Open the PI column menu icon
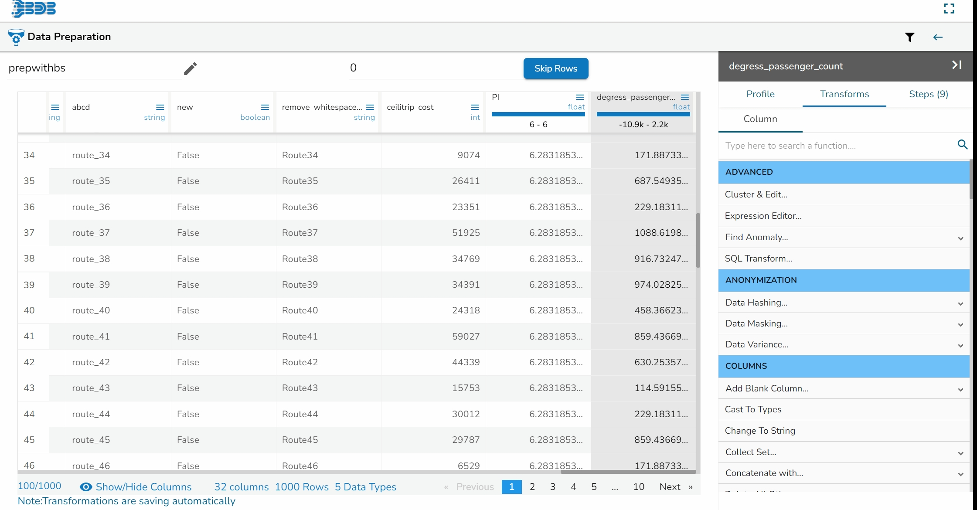This screenshot has width=977, height=510. coord(580,97)
